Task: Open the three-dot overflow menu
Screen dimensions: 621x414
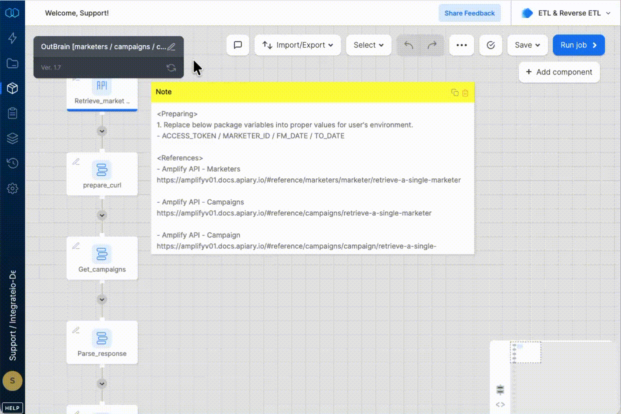Action: click(x=461, y=45)
